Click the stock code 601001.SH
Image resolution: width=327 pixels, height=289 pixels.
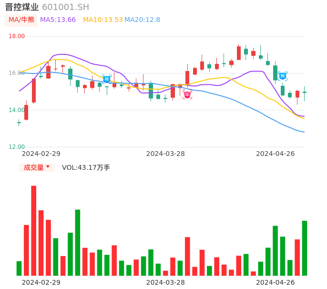pos(65,7)
